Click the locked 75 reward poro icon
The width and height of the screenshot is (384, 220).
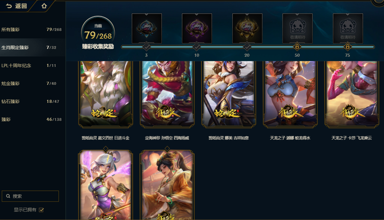348,29
